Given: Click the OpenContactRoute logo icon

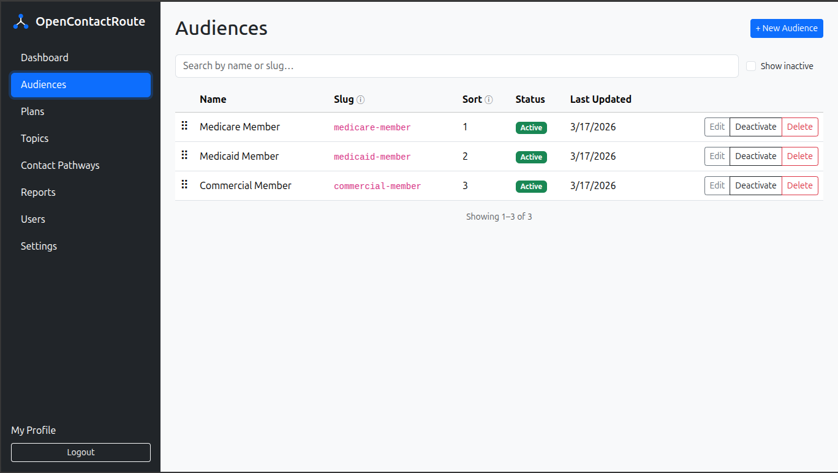Looking at the screenshot, I should pyautogui.click(x=20, y=21).
